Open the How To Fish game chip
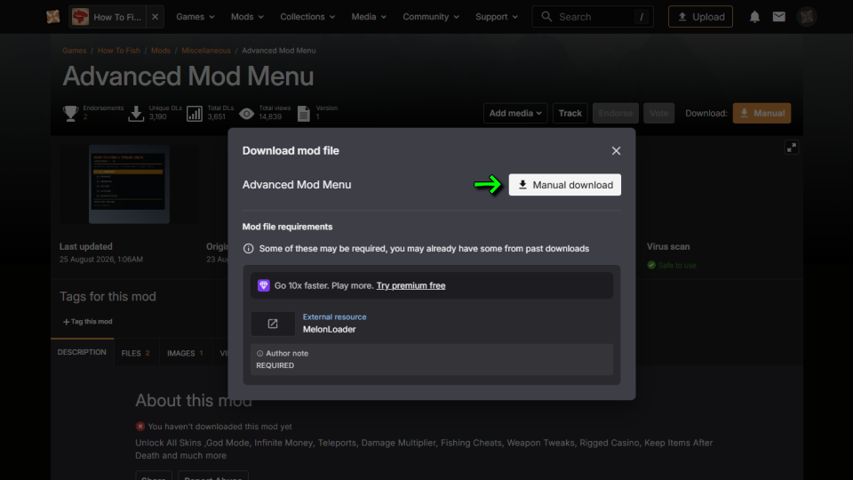This screenshot has height=480, width=853. point(108,17)
